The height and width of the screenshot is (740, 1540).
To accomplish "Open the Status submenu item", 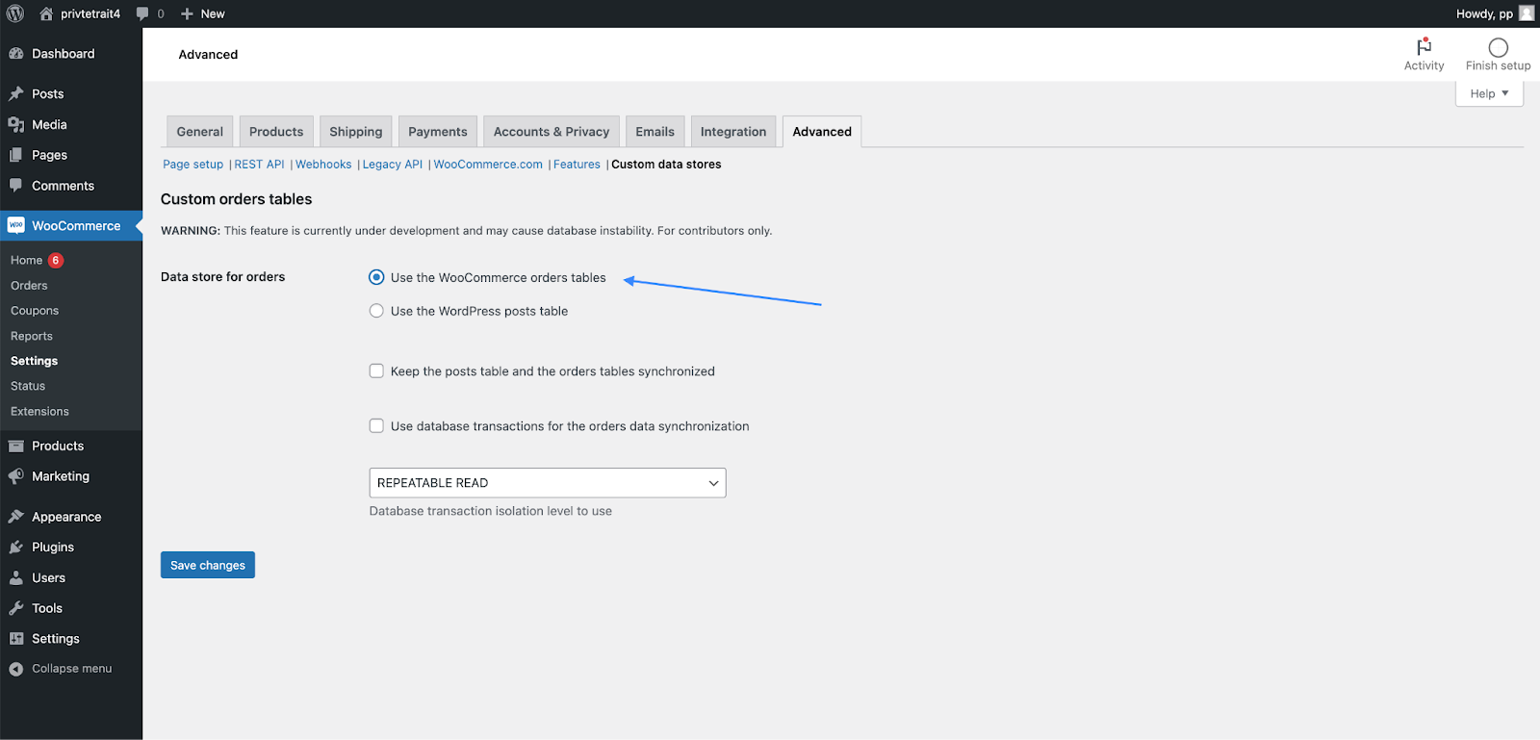I will [x=28, y=386].
